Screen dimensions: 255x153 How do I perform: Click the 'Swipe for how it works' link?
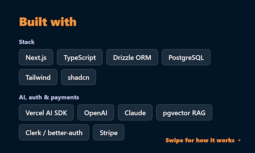pyautogui.click(x=200, y=140)
